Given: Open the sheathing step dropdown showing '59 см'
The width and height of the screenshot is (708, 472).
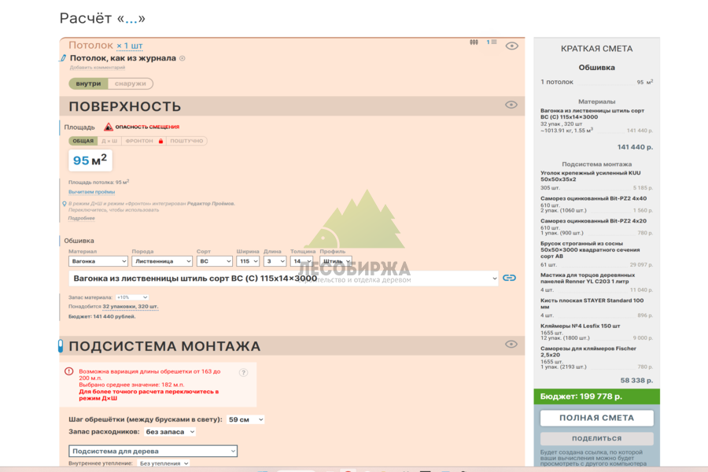Looking at the screenshot, I should coord(245,419).
